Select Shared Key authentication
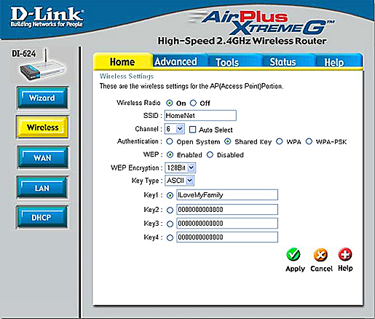375x319 pixels. pos(228,141)
